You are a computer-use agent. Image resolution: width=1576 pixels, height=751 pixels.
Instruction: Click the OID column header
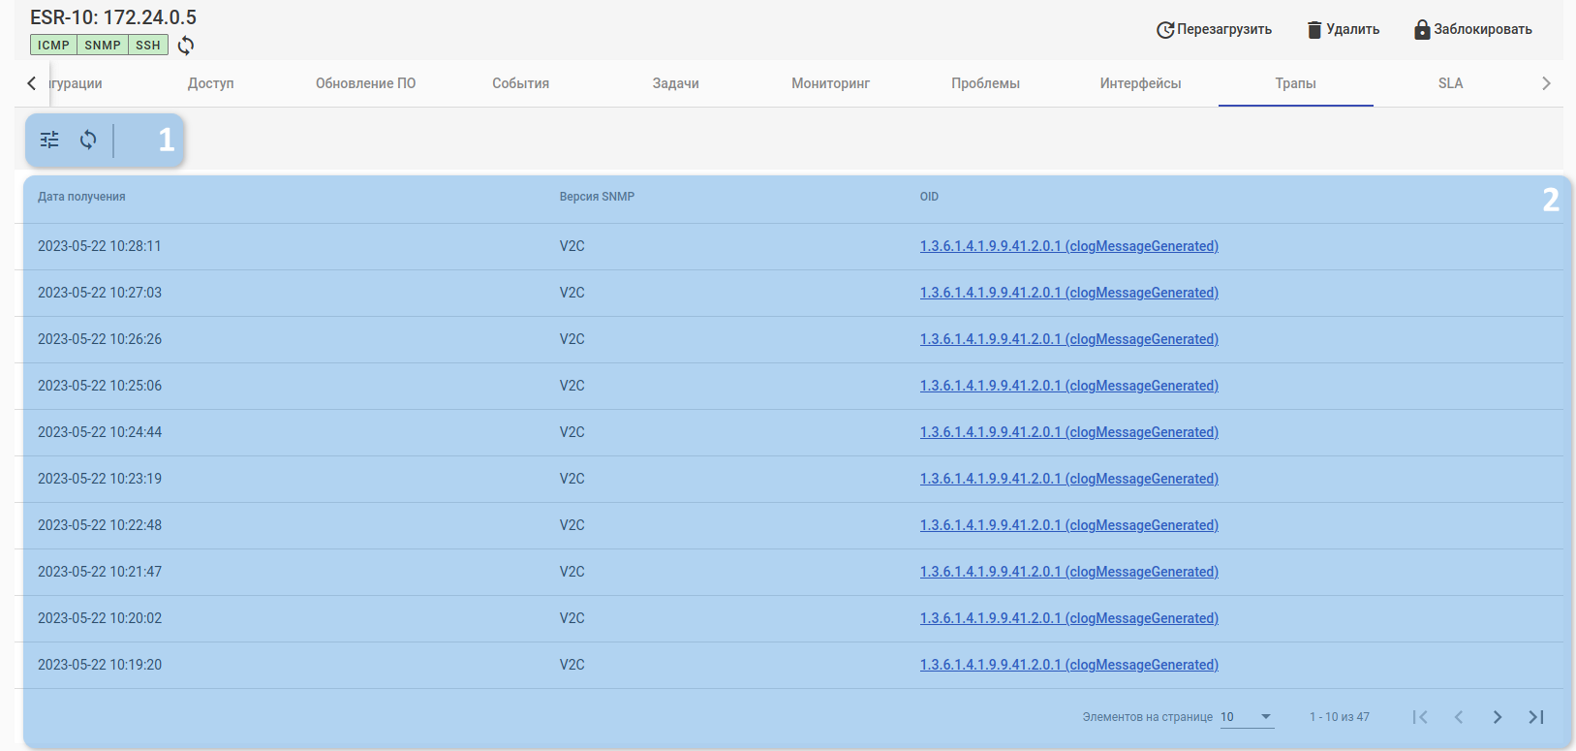pos(929,197)
